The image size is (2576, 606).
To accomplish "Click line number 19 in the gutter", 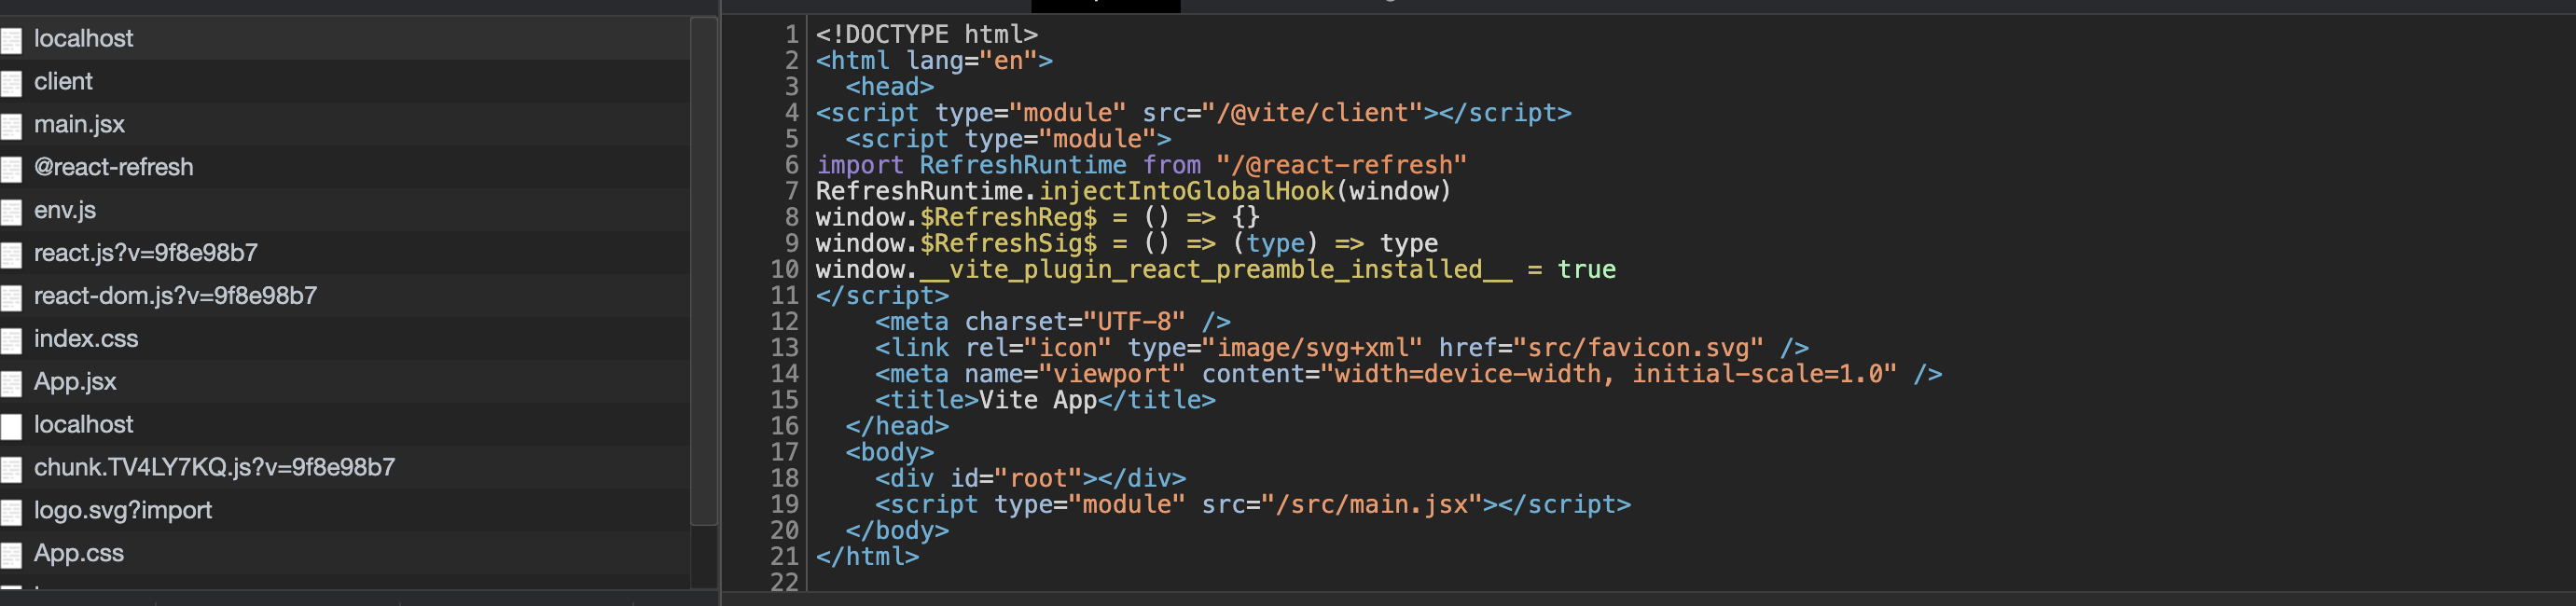I will (785, 505).
